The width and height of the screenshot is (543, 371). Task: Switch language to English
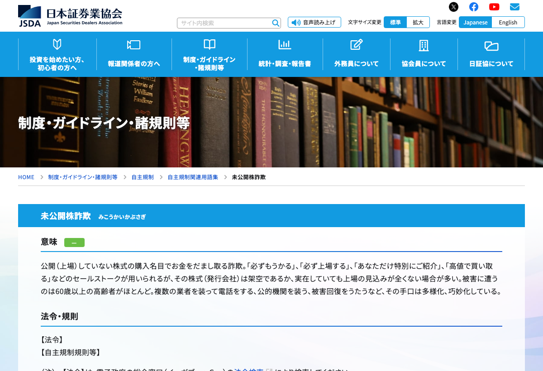pos(508,22)
